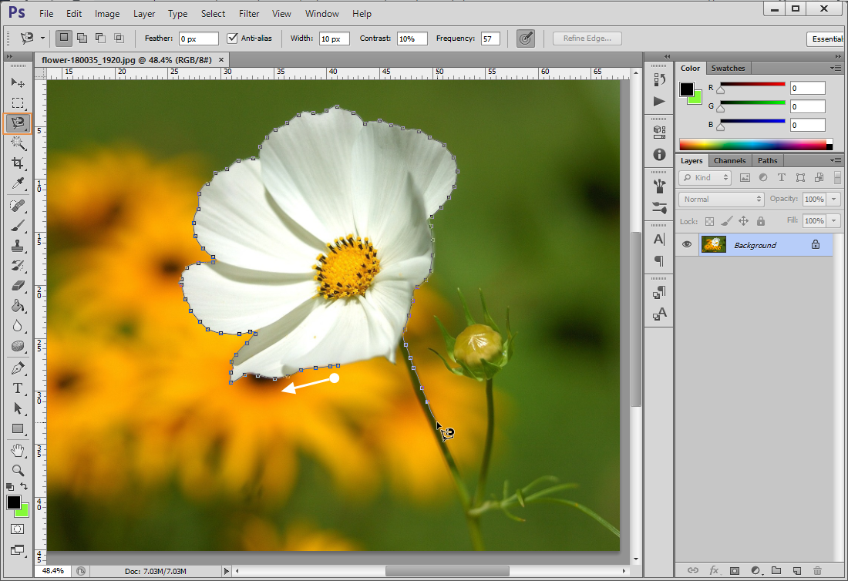This screenshot has height=581, width=848.
Task: Select the Crop tool
Action: point(18,163)
